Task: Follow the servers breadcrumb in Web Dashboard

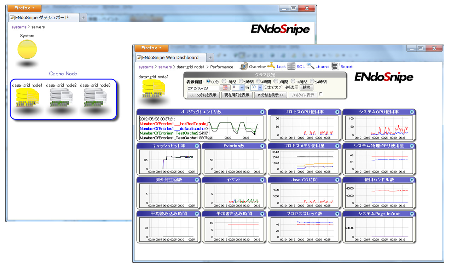Action: (165, 67)
